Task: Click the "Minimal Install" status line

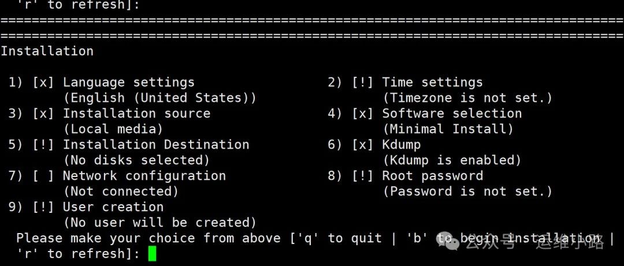Action: [448, 129]
